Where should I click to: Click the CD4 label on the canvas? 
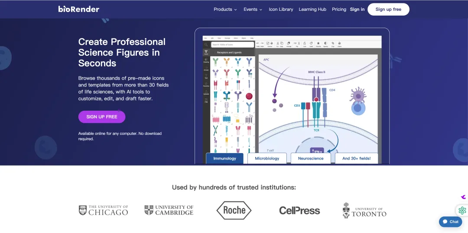(x=332, y=90)
